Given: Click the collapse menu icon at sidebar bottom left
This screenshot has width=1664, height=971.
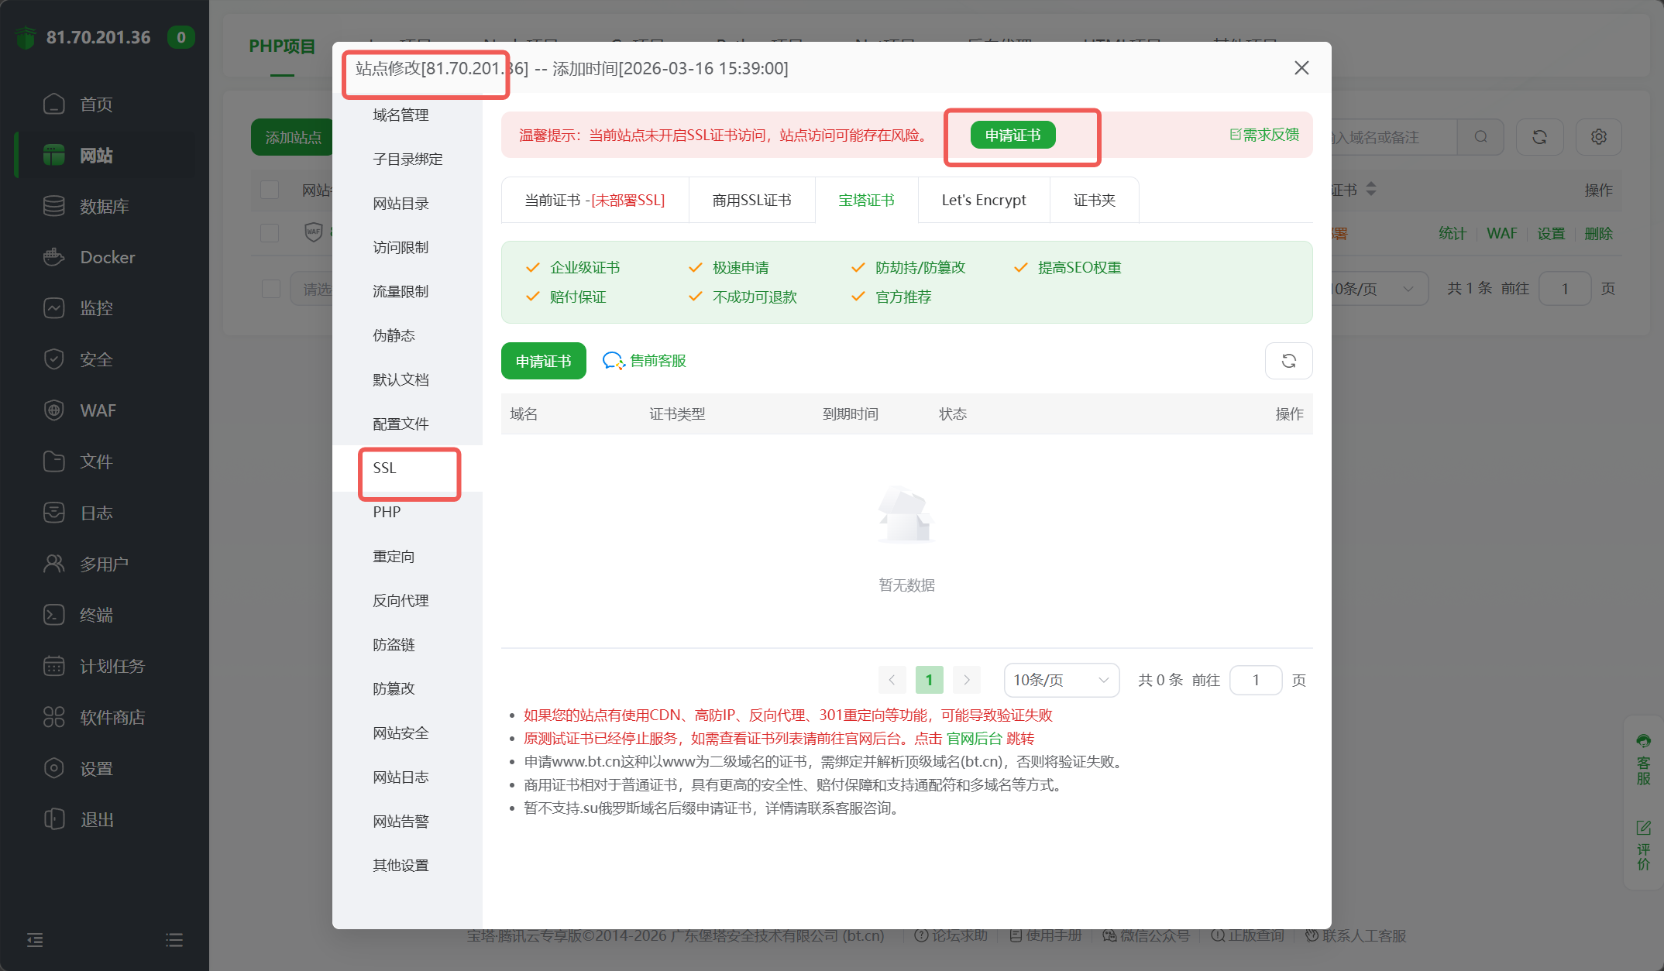Looking at the screenshot, I should (35, 940).
